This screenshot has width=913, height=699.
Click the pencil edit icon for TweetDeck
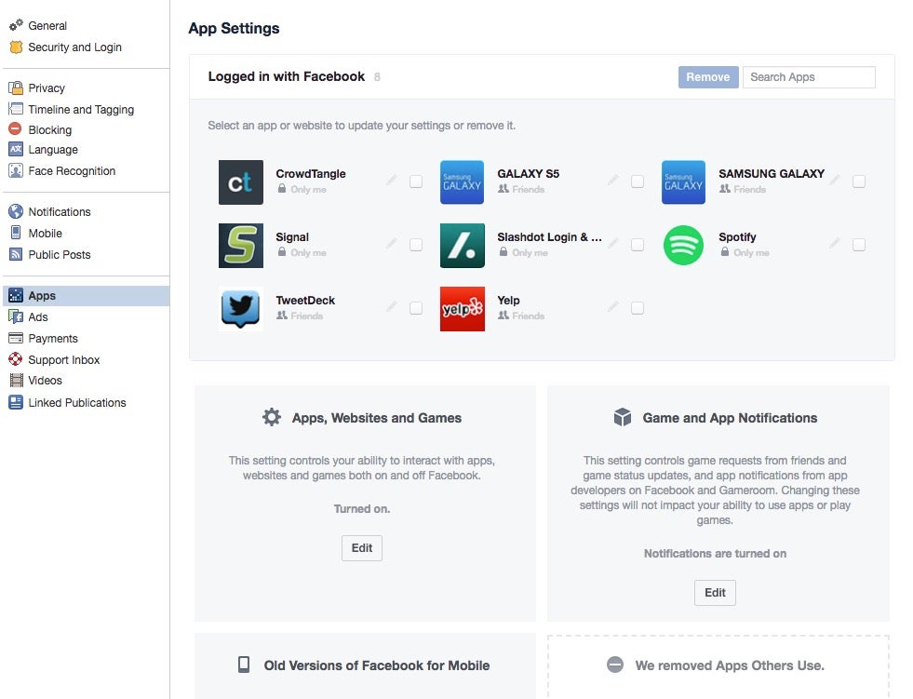pyautogui.click(x=392, y=306)
